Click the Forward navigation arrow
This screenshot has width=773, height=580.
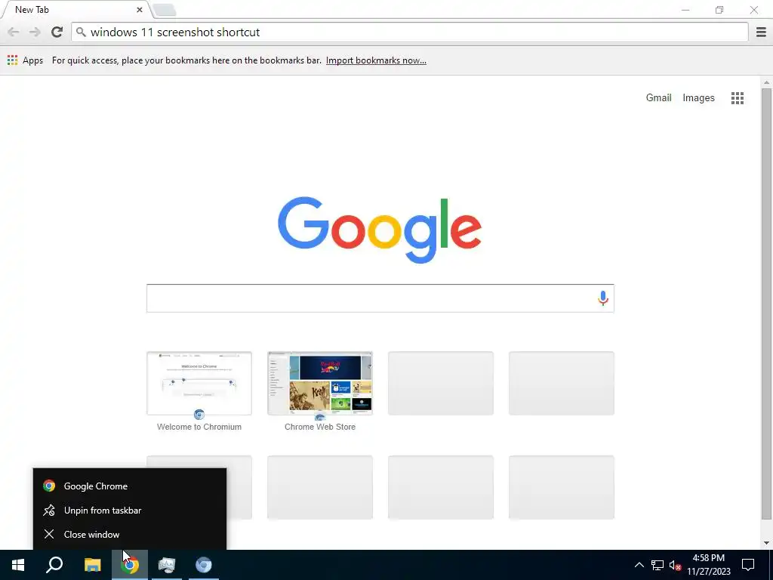(x=35, y=32)
